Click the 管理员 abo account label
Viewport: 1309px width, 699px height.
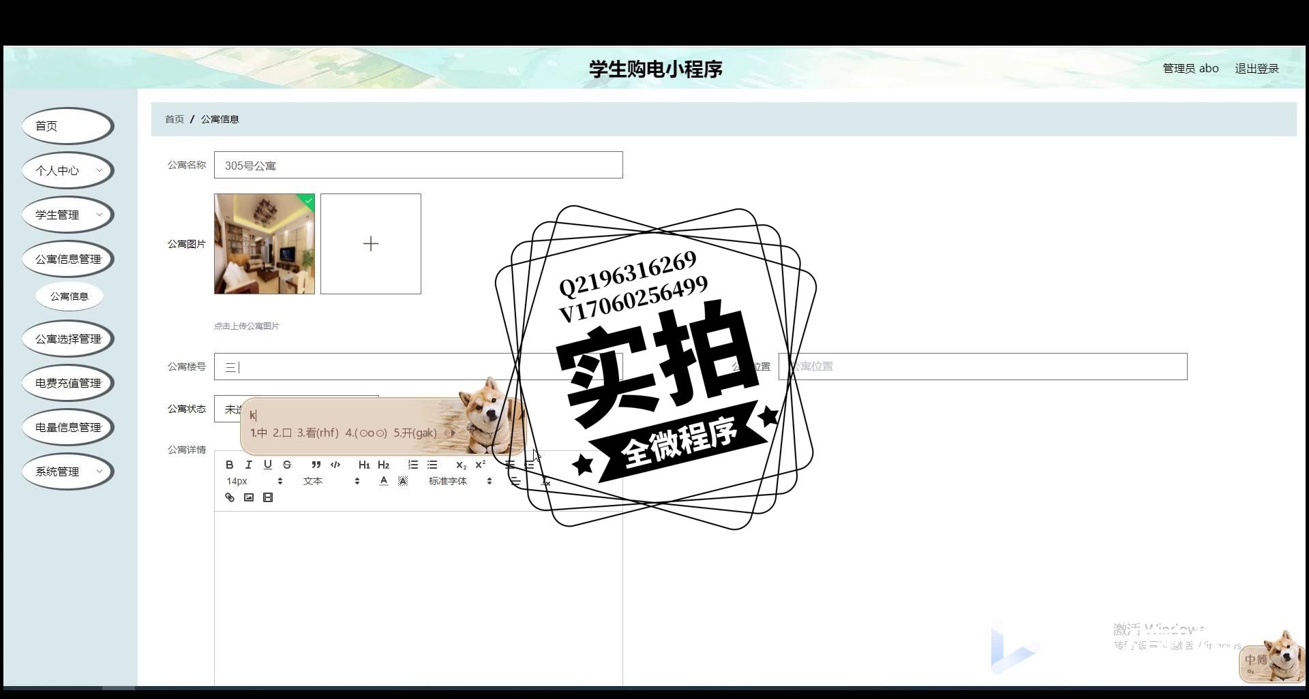tap(1190, 68)
